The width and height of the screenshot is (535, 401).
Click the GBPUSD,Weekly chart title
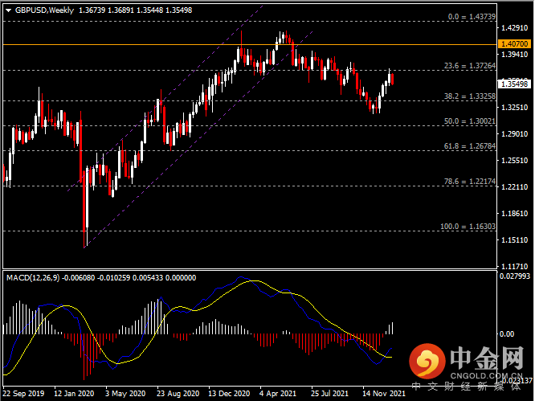point(44,10)
